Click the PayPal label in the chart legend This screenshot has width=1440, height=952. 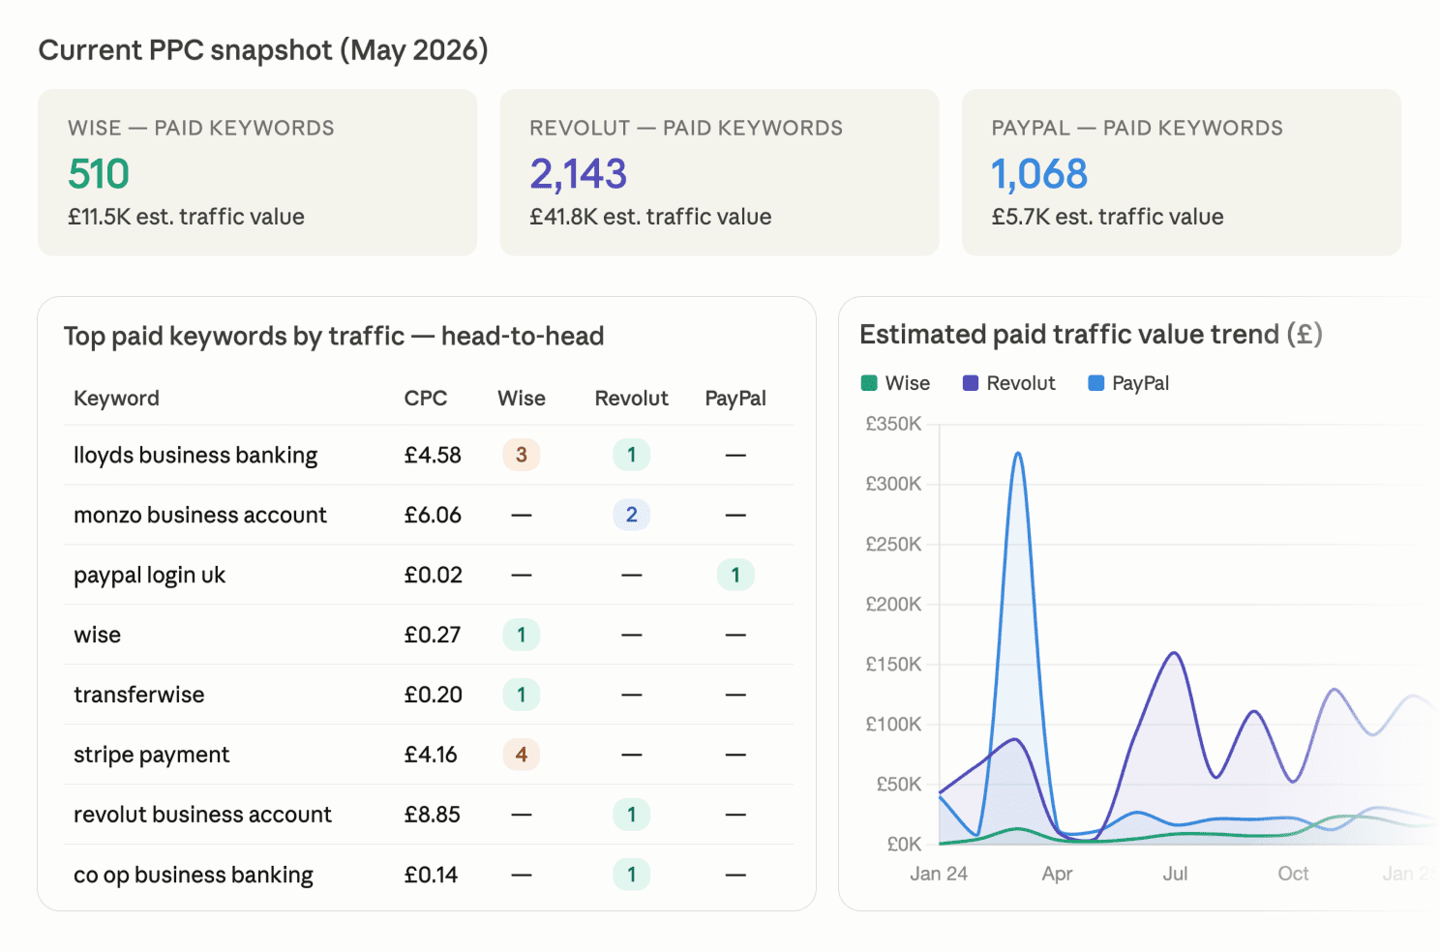tap(1140, 383)
